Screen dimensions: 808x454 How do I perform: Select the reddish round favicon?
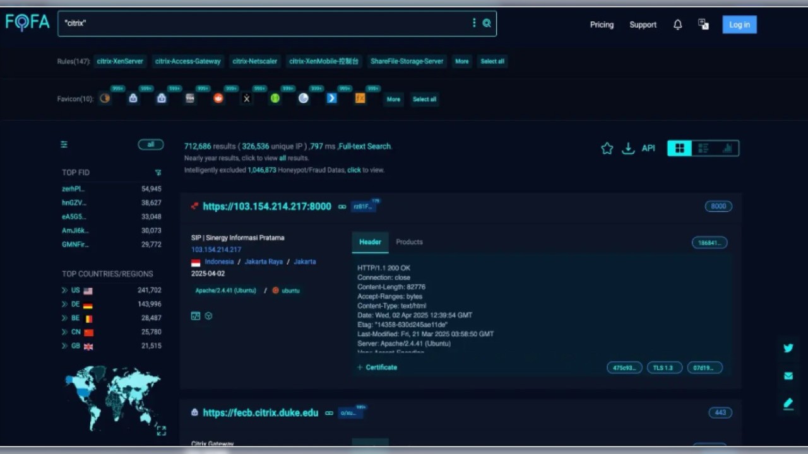pos(218,98)
